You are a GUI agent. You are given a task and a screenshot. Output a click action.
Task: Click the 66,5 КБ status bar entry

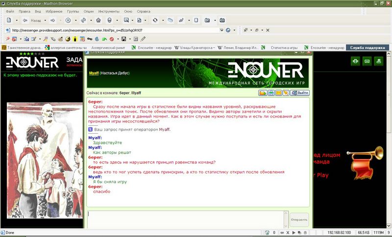pos(363,233)
